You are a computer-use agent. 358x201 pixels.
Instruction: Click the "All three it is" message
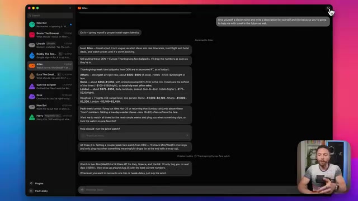[x=135, y=147]
